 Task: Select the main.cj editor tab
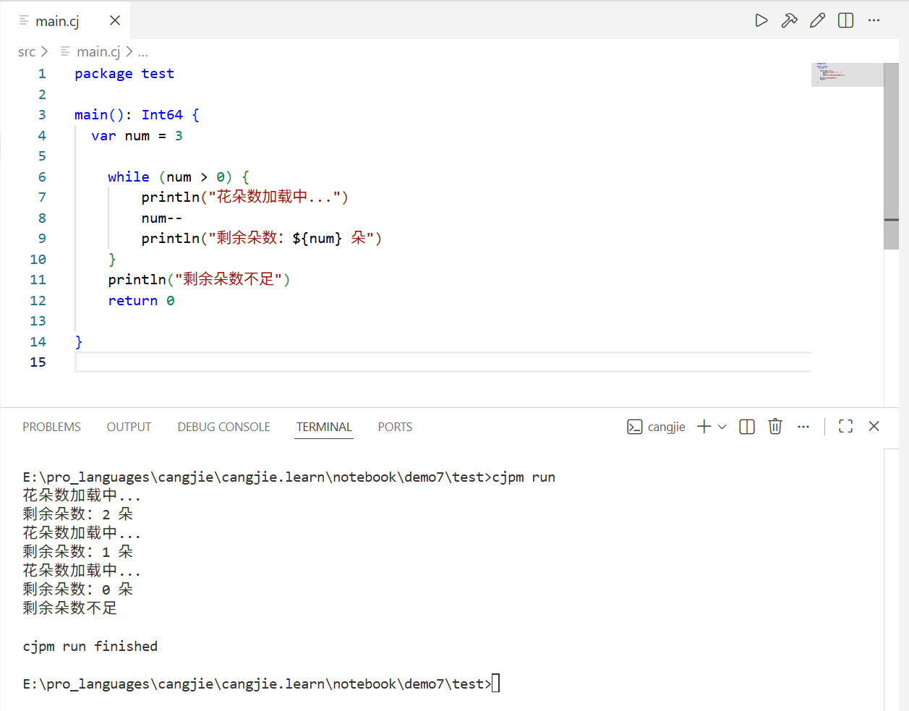pos(65,21)
